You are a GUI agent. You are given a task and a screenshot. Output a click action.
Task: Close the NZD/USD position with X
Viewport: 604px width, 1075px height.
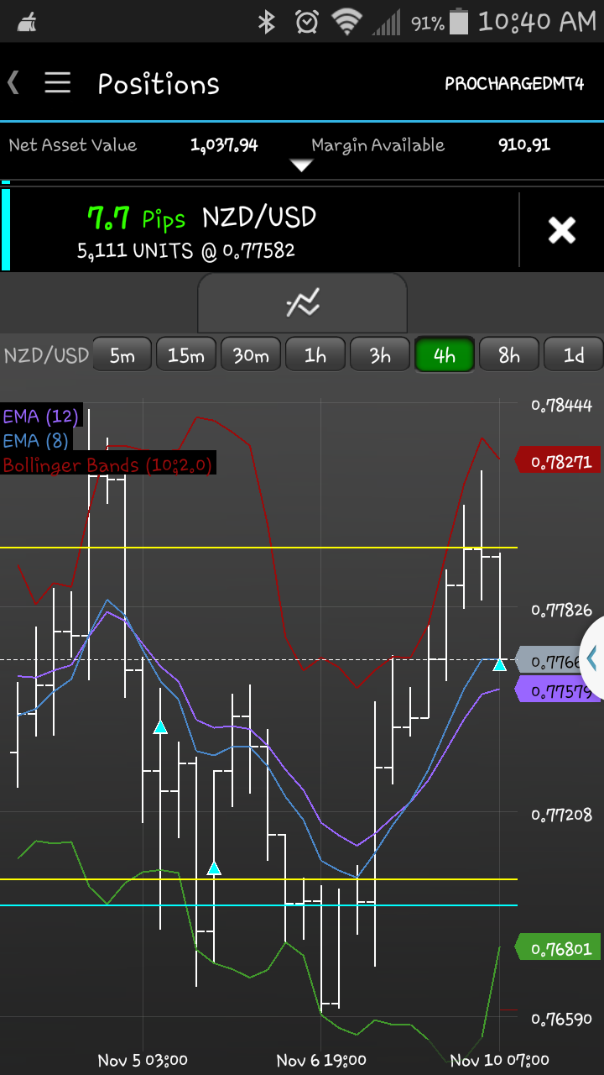561,230
